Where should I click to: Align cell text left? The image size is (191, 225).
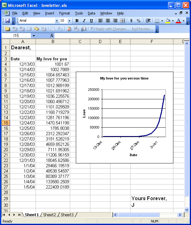[x=101, y=21]
